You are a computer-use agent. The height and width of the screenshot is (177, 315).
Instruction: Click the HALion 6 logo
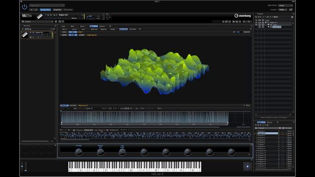pos(27,16)
